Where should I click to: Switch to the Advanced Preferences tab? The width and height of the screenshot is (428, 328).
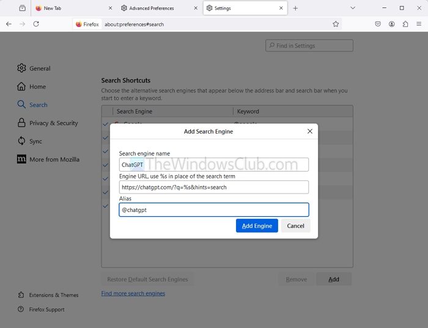[159, 8]
